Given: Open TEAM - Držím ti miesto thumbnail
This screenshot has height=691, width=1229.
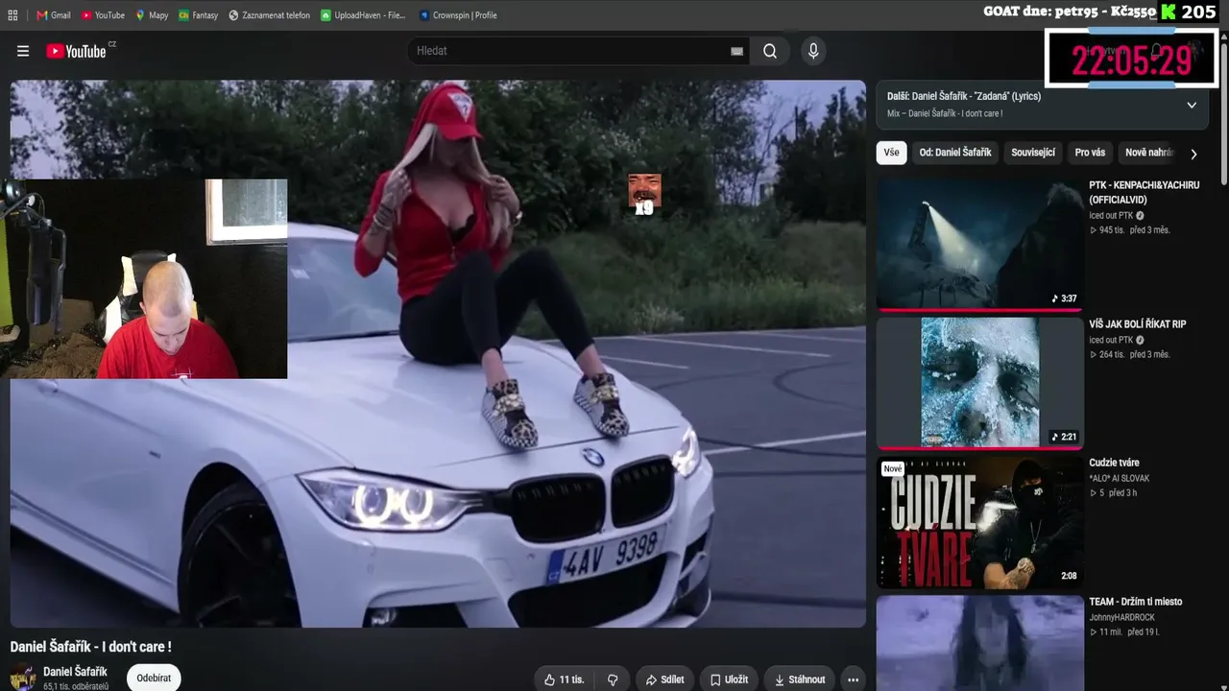Looking at the screenshot, I should [980, 643].
